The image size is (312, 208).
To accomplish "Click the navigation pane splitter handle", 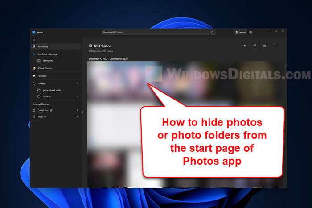I will (x=82, y=112).
